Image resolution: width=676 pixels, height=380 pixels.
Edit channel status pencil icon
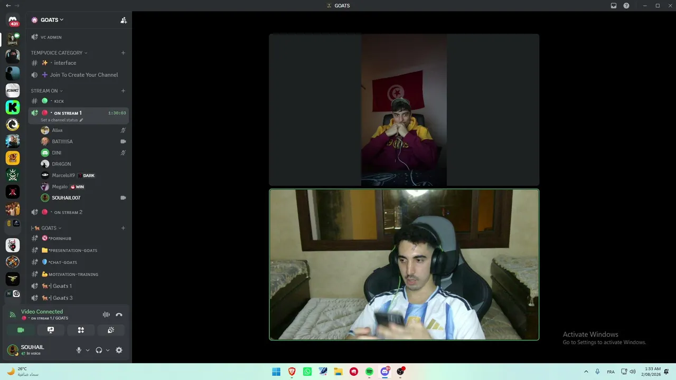(81, 120)
